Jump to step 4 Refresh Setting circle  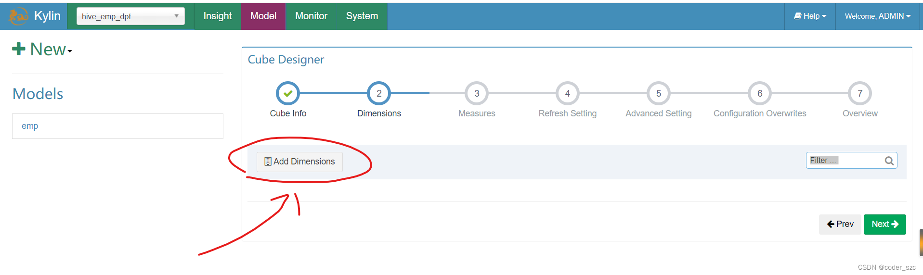click(568, 93)
